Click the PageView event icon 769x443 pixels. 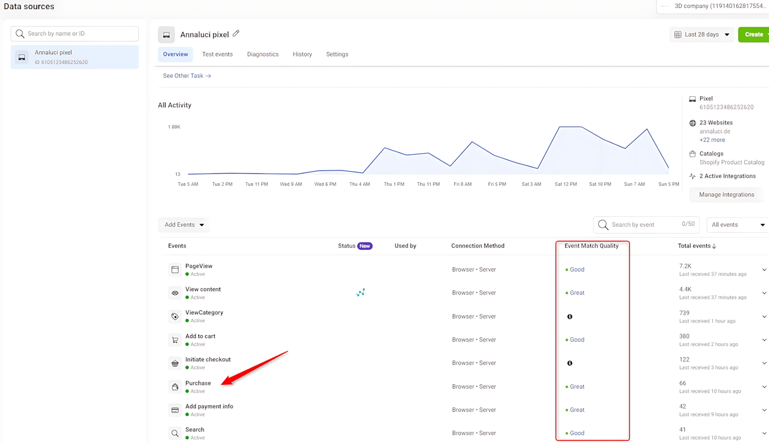pyautogui.click(x=175, y=270)
